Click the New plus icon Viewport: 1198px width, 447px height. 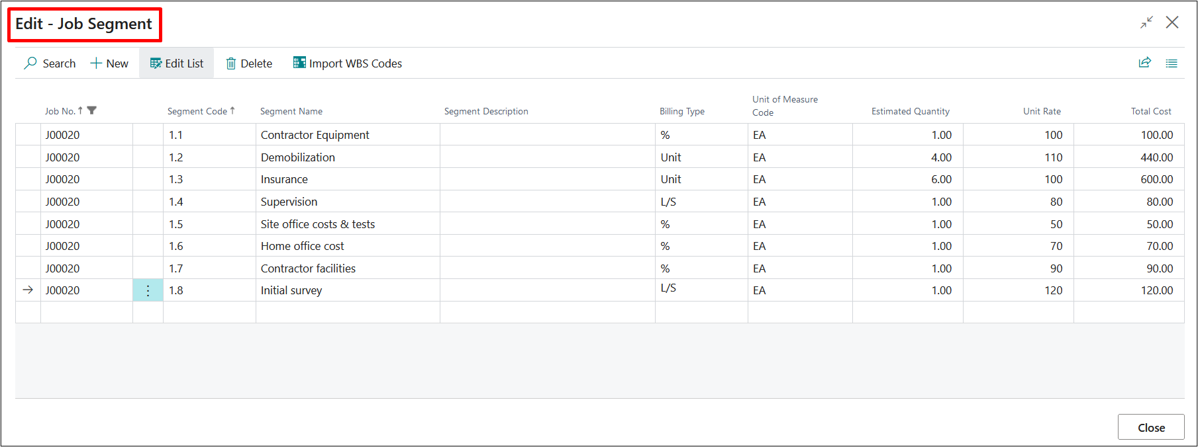click(x=96, y=63)
